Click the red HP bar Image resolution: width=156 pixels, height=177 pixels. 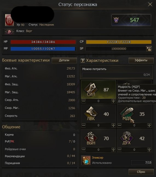(x=43, y=42)
